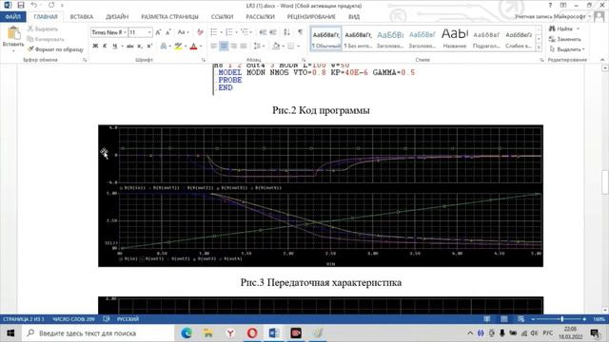The width and height of the screenshot is (609, 342).
Task: Open word count ЧИСЛО СЛОВ
Action: pos(73,319)
